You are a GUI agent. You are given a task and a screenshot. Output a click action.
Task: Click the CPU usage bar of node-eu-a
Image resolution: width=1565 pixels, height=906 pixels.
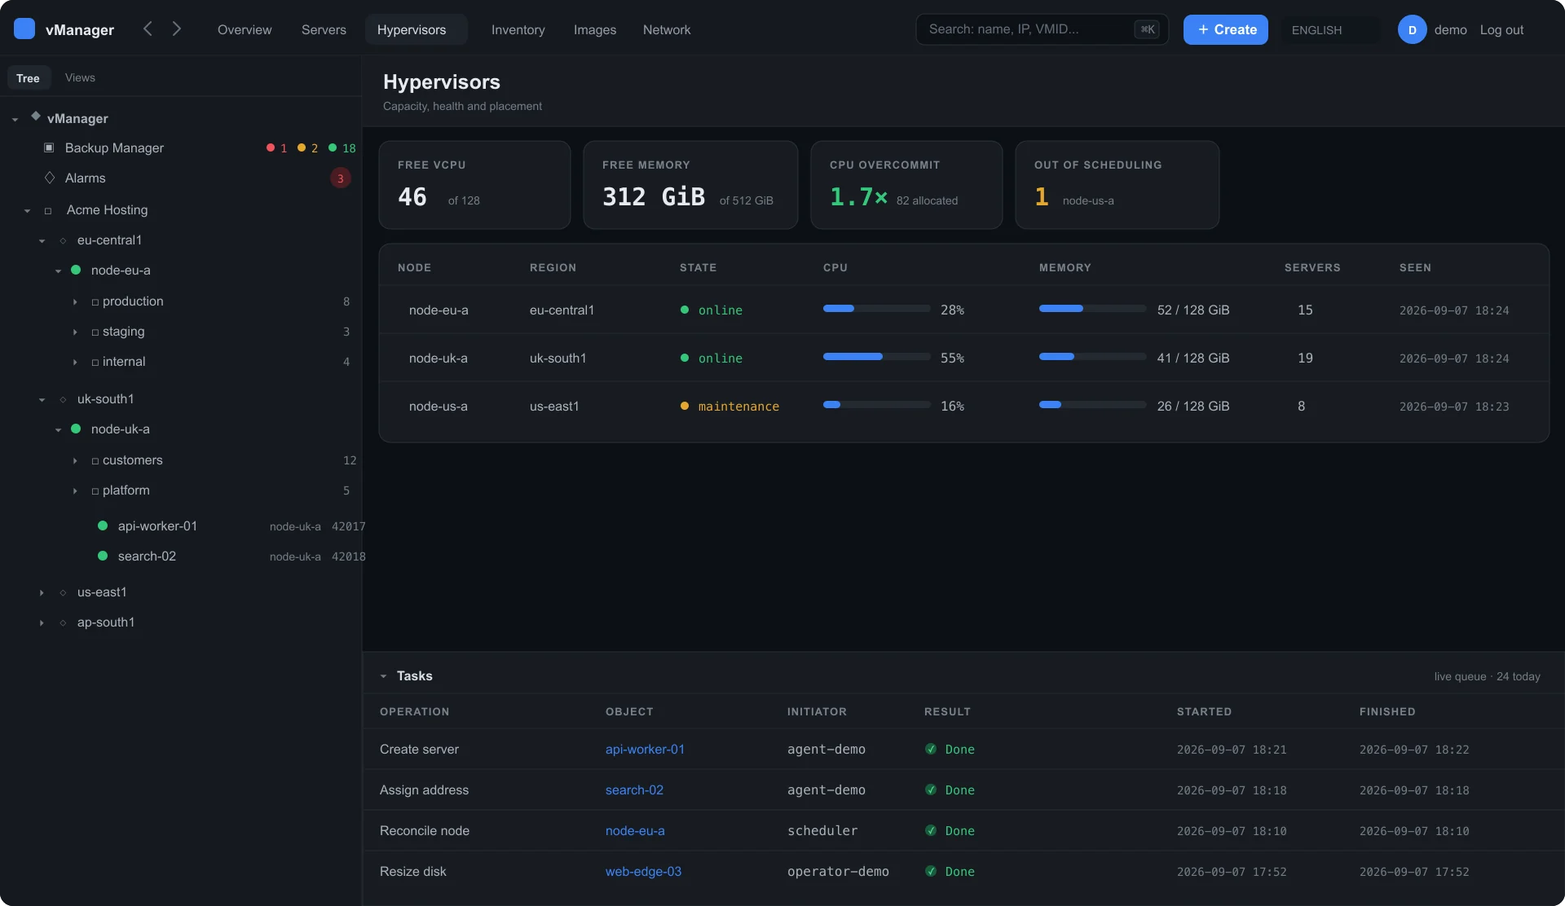(x=876, y=309)
